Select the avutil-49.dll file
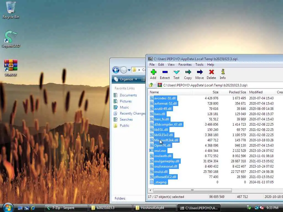Viewport: 283px width, 212px height. 163,109
